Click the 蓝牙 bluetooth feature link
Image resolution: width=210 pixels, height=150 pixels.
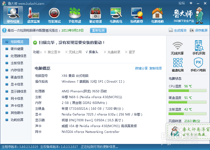(x=132, y=52)
